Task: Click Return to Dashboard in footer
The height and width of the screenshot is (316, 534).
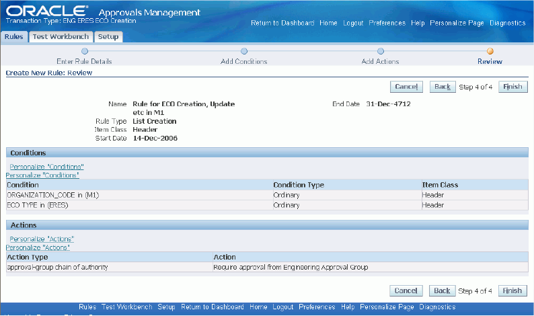Action: 212,307
